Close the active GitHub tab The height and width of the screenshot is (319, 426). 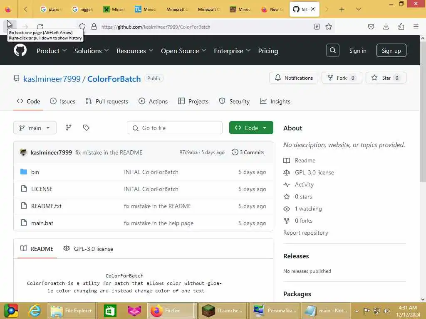313,9
